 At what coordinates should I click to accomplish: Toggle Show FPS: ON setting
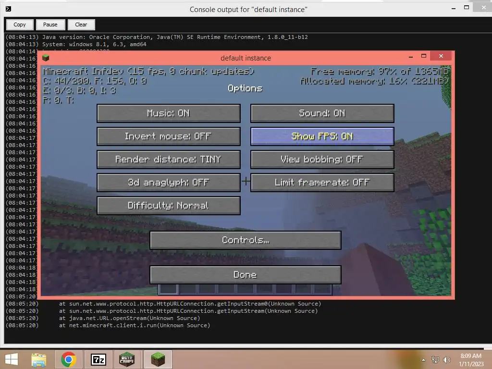[322, 136]
